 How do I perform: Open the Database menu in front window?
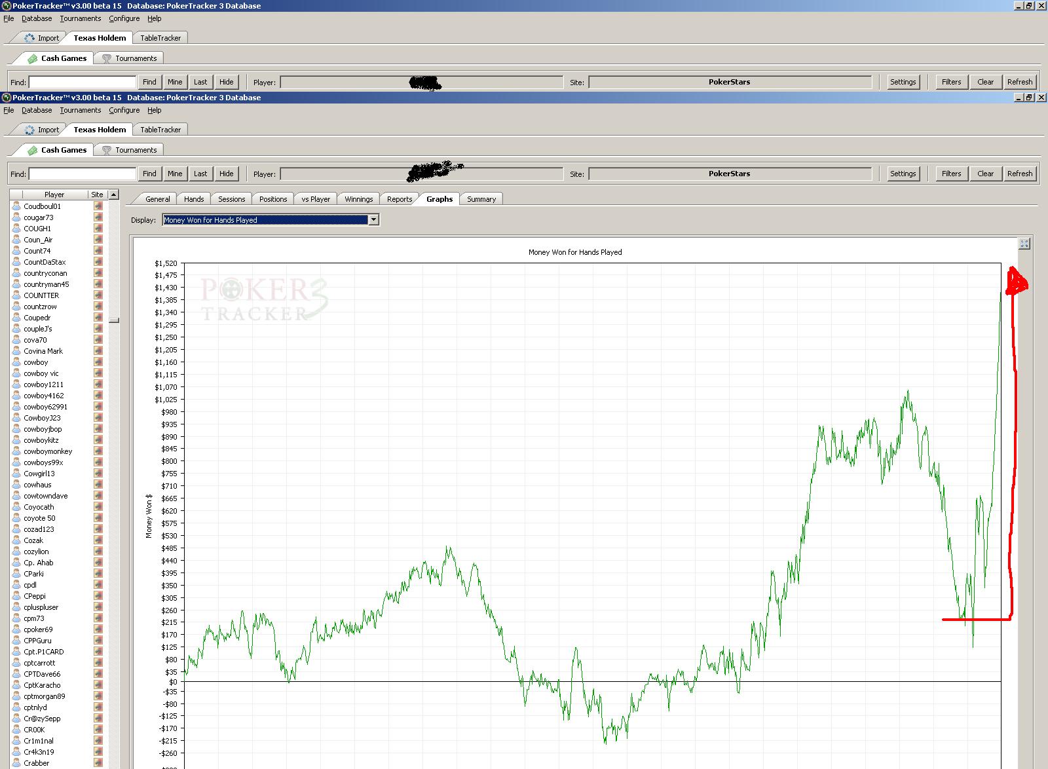pyautogui.click(x=37, y=110)
